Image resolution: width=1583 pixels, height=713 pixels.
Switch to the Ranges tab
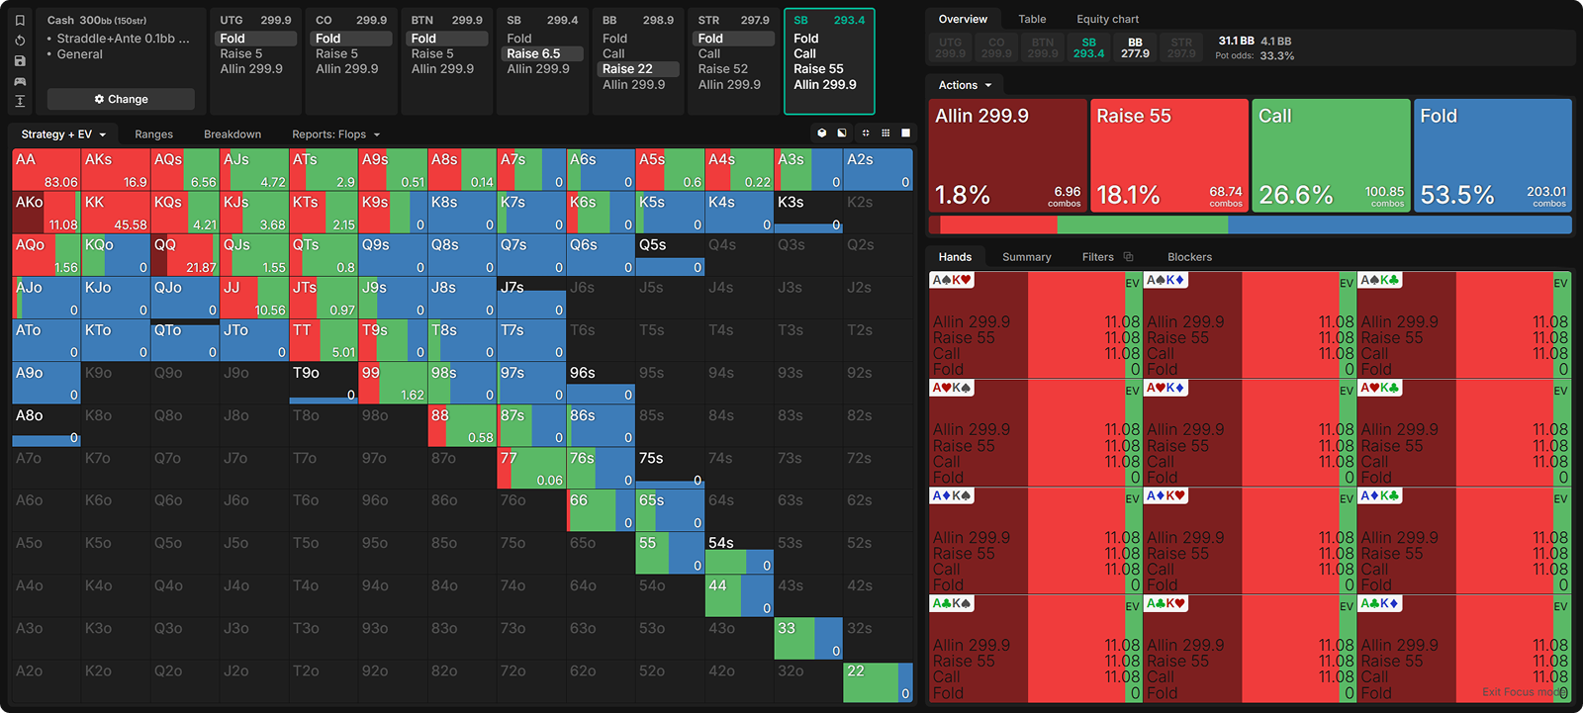point(153,134)
